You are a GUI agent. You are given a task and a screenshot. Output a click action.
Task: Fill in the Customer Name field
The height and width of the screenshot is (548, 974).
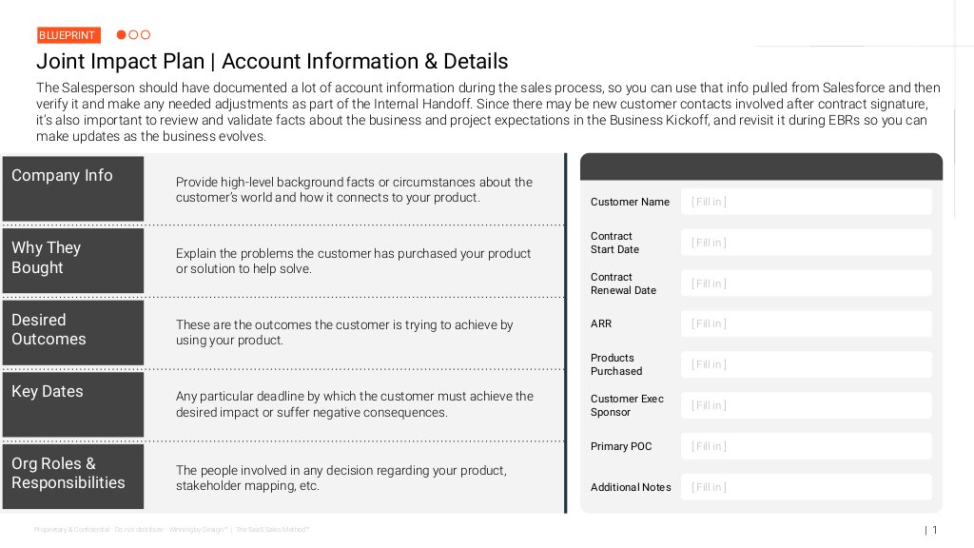806,202
